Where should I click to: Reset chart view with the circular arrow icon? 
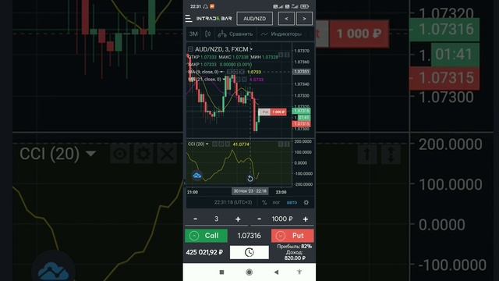[250, 179]
